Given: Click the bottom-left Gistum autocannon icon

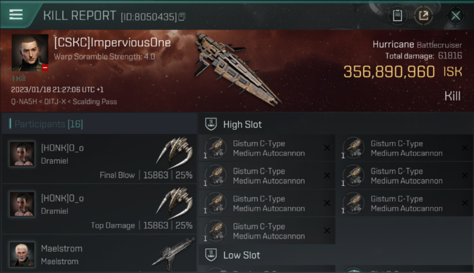Looking at the screenshot, I should coord(215,231).
